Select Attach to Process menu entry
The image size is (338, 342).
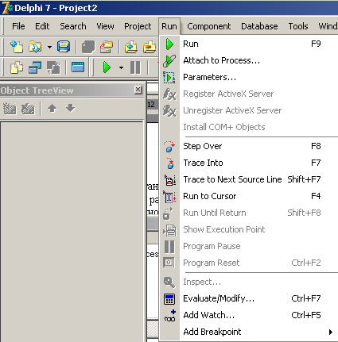249,60
